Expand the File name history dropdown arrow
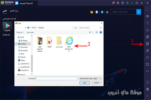The height and width of the screenshot is (100, 151). 77,78
